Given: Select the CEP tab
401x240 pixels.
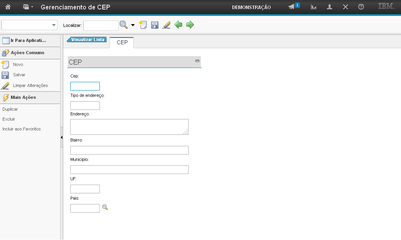Looking at the screenshot, I should click(122, 42).
